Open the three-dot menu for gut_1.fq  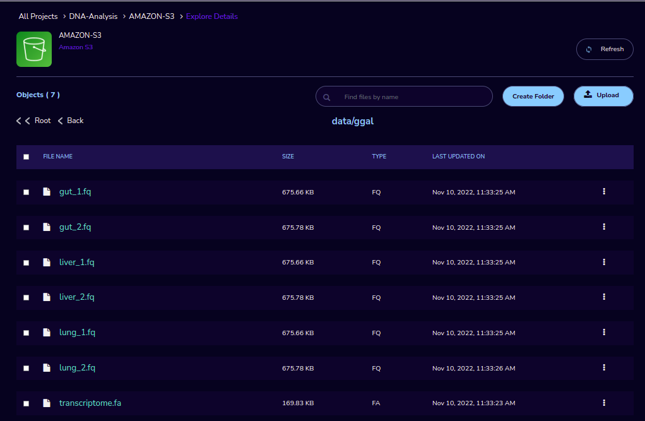point(604,191)
